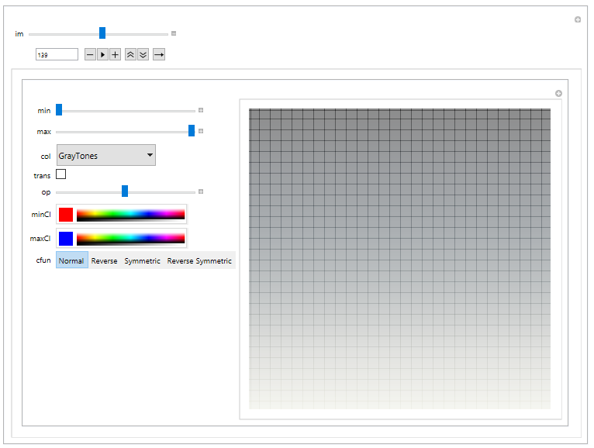The height and width of the screenshot is (448, 594).
Task: Select the Reverse Symmetric cfun option
Action: 199,260
